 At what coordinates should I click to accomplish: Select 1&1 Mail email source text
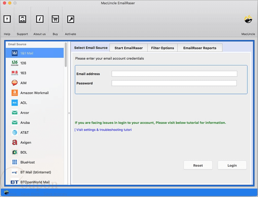pos(27,53)
